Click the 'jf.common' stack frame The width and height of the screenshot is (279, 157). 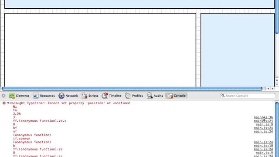click(21, 139)
